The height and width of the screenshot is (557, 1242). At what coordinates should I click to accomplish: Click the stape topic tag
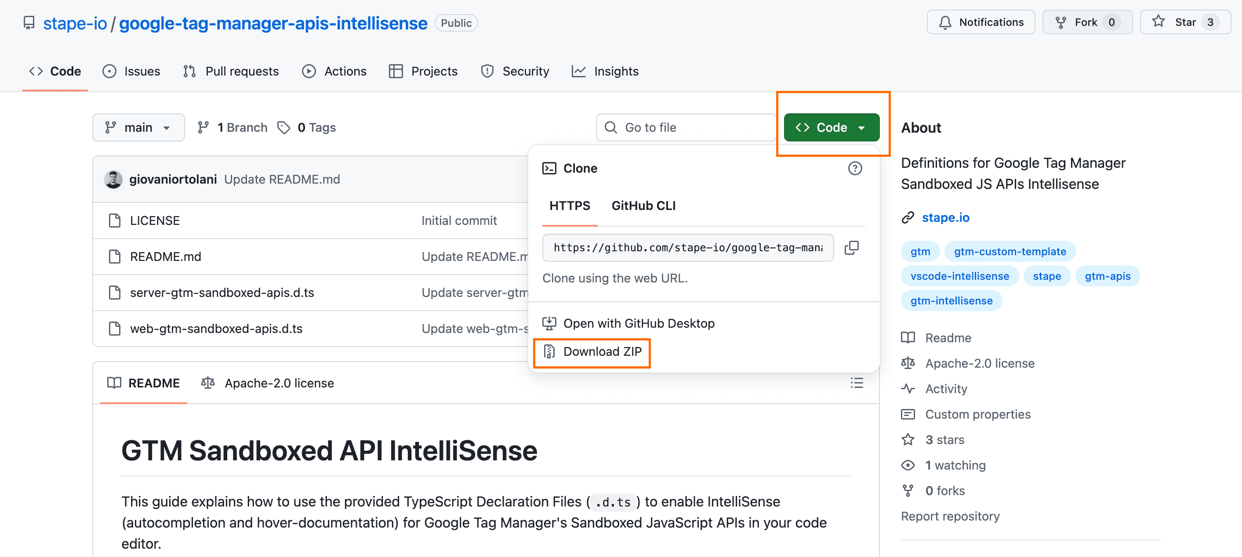pyautogui.click(x=1047, y=276)
